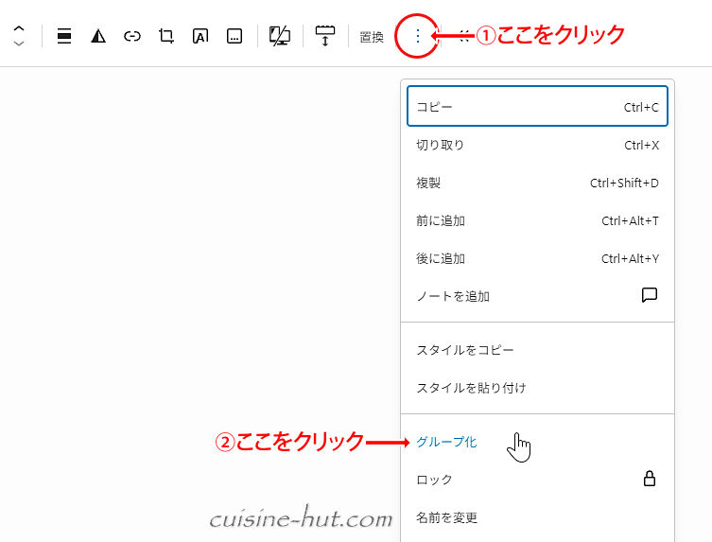
Task: Click the Ctrl+C shortcut label
Action: point(641,107)
